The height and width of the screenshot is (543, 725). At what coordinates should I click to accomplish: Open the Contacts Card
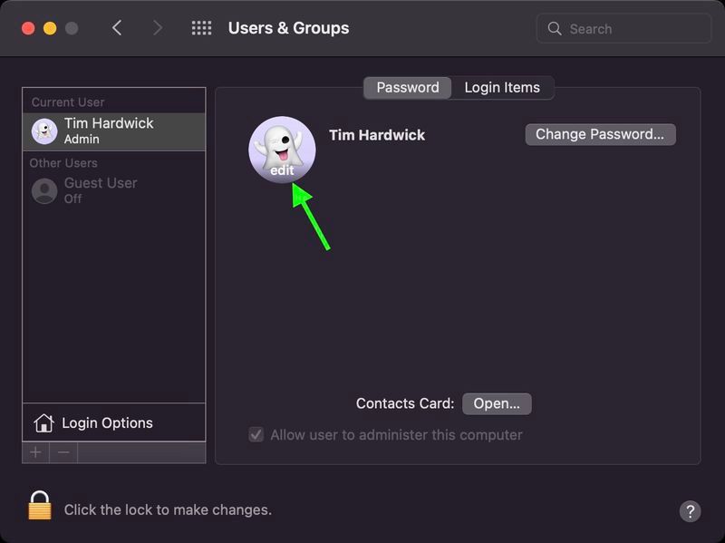coord(497,403)
